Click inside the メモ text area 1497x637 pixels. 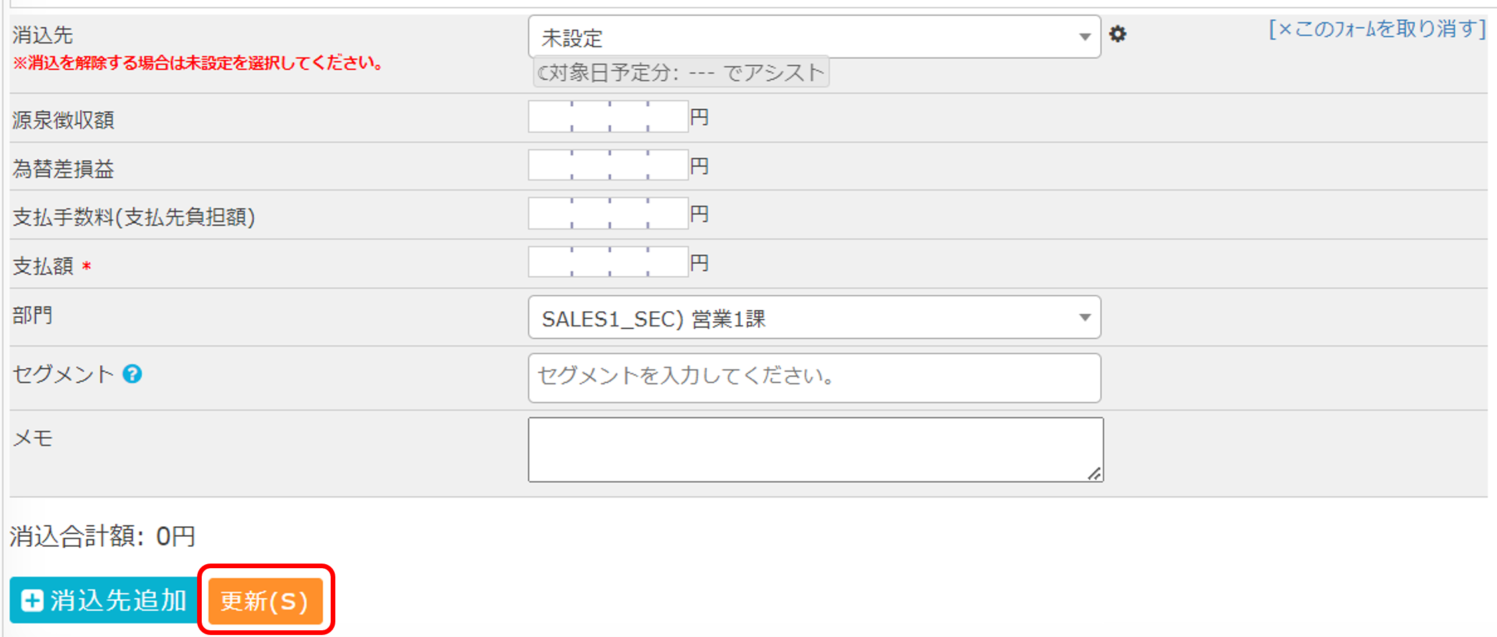(816, 449)
